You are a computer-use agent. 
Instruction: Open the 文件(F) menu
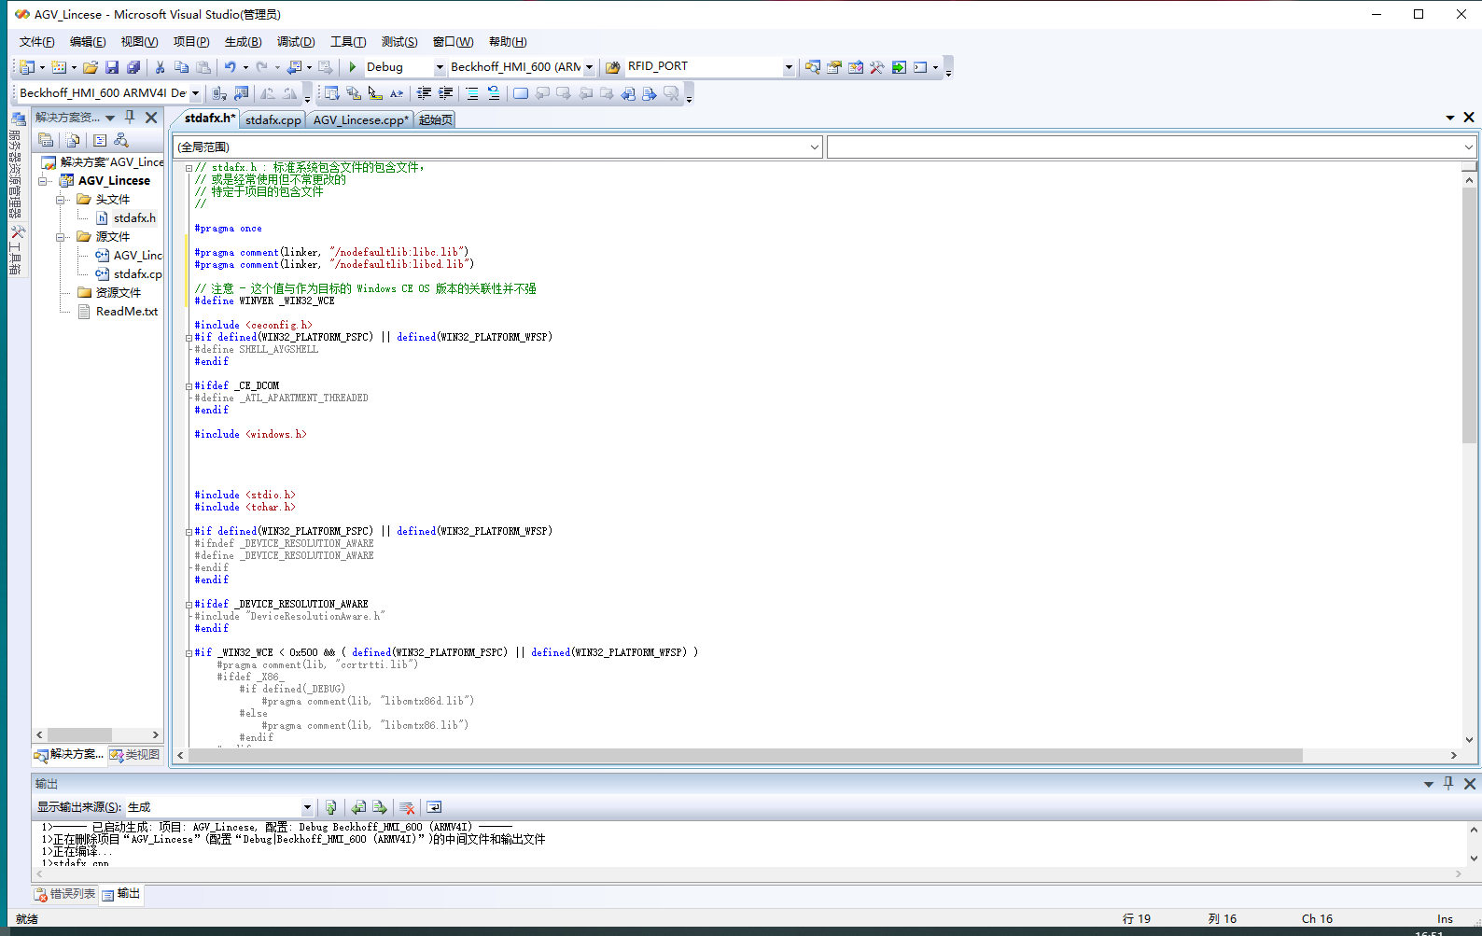click(x=36, y=42)
